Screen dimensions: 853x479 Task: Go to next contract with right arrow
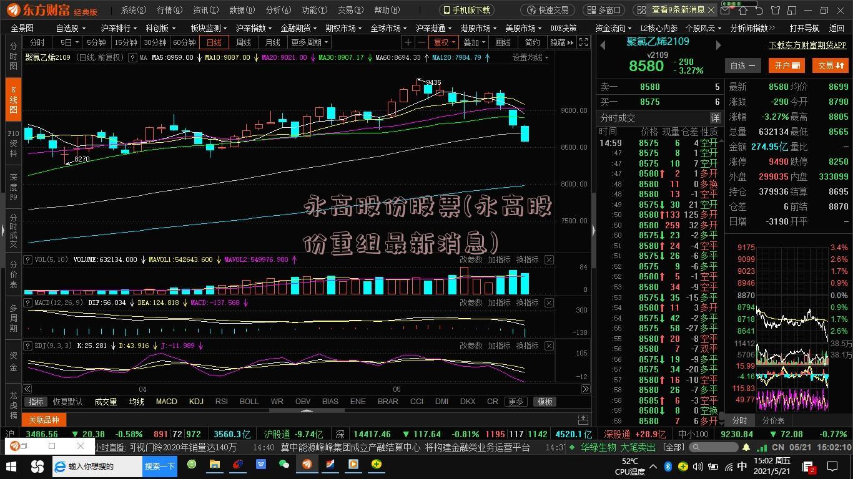click(x=718, y=45)
